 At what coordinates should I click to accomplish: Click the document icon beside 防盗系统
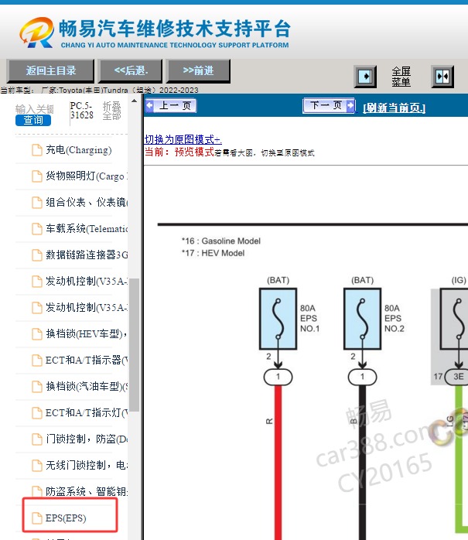coord(37,492)
